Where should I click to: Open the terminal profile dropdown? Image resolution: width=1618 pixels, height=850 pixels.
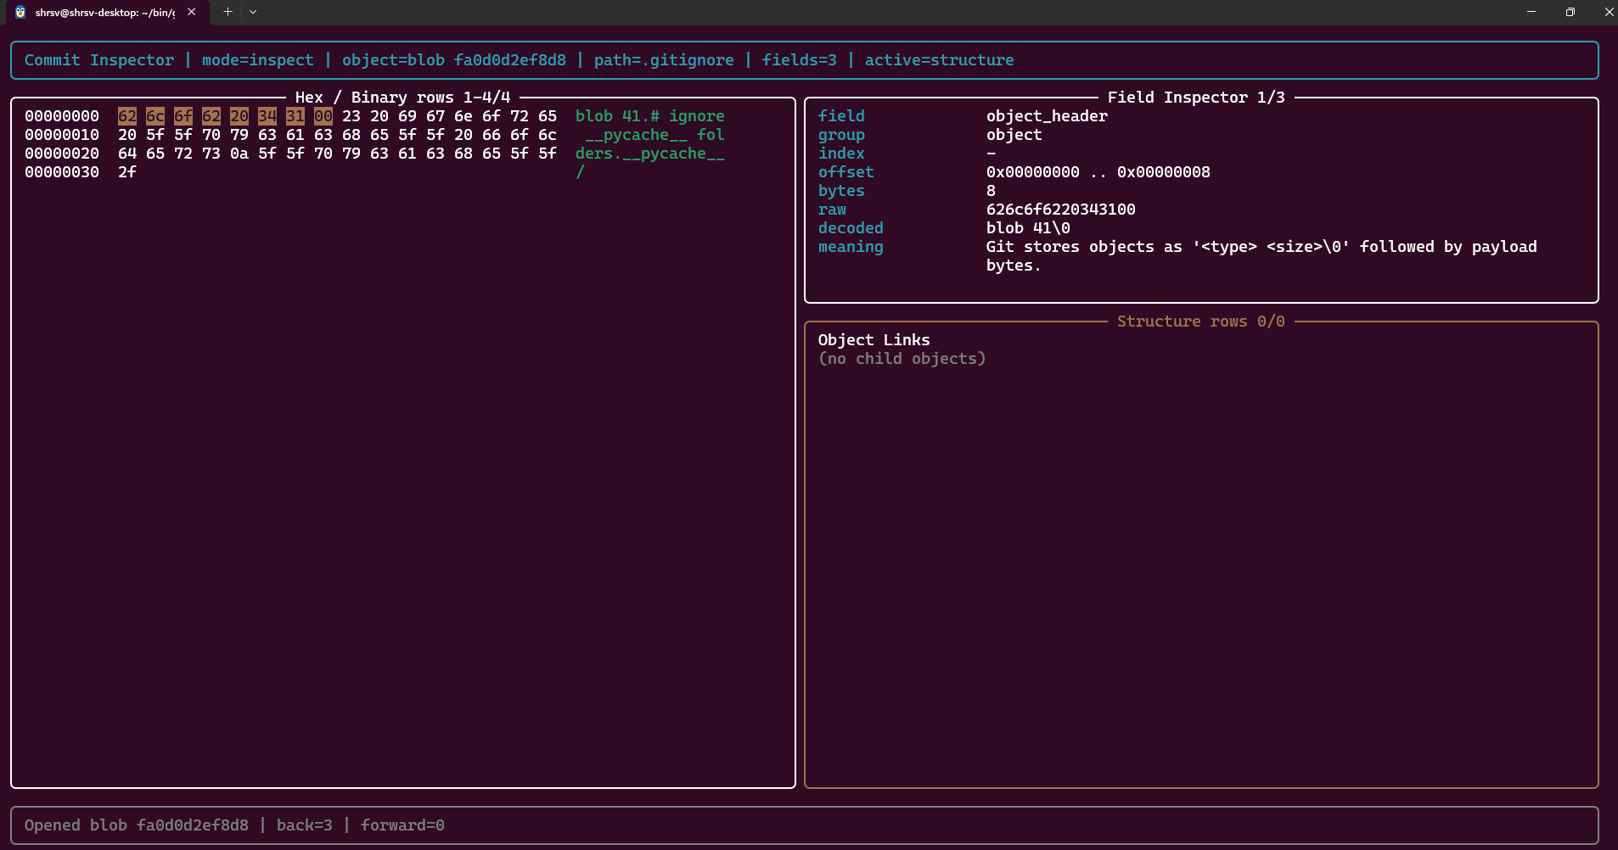(x=253, y=12)
